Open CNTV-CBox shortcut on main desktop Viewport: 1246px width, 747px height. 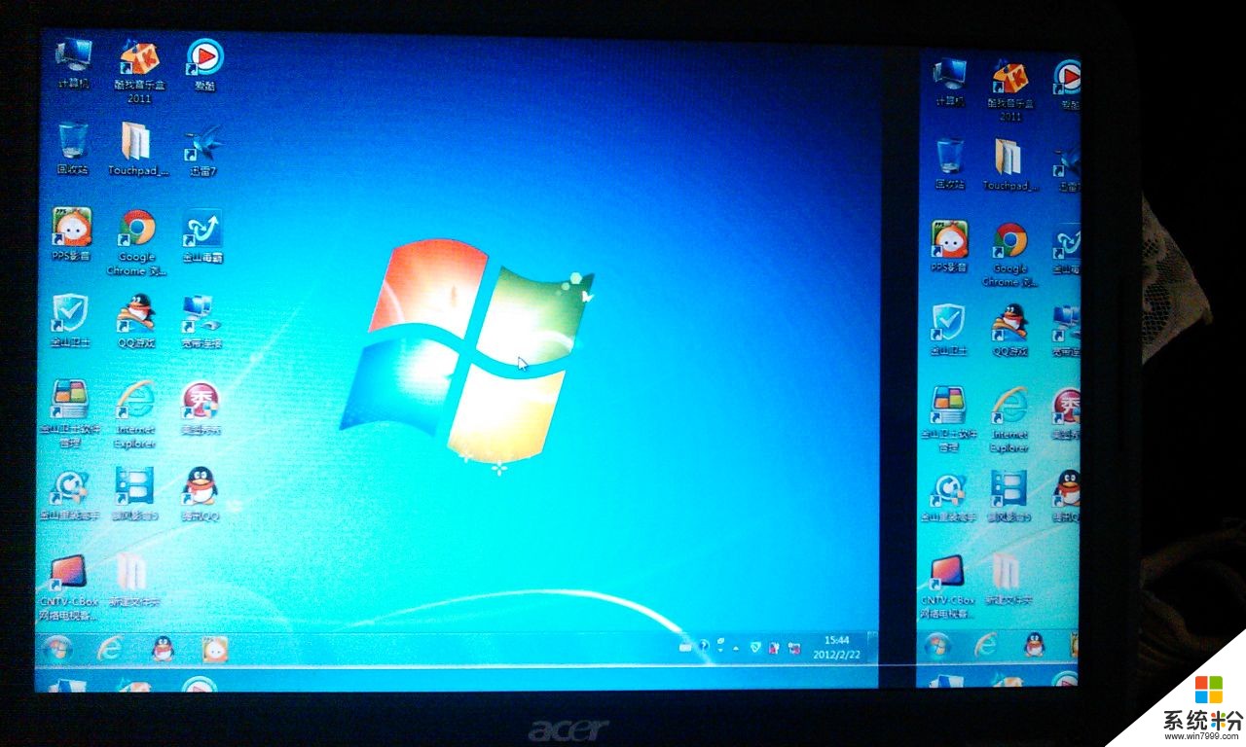68,587
